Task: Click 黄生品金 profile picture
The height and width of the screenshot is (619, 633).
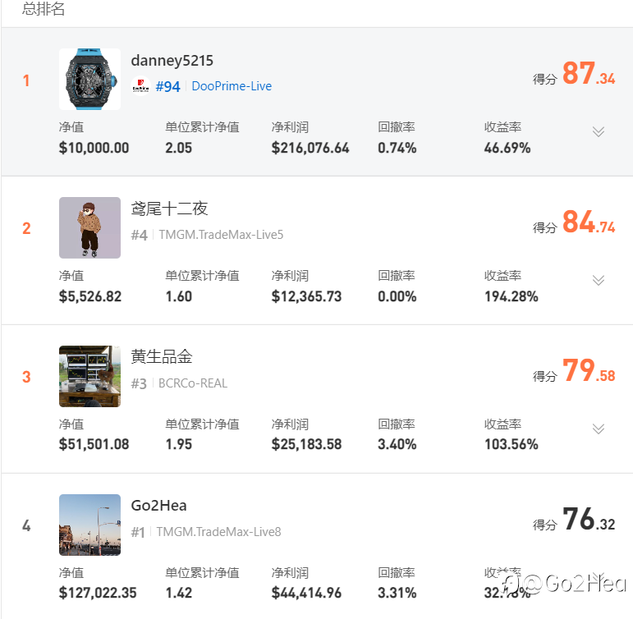Action: click(89, 376)
